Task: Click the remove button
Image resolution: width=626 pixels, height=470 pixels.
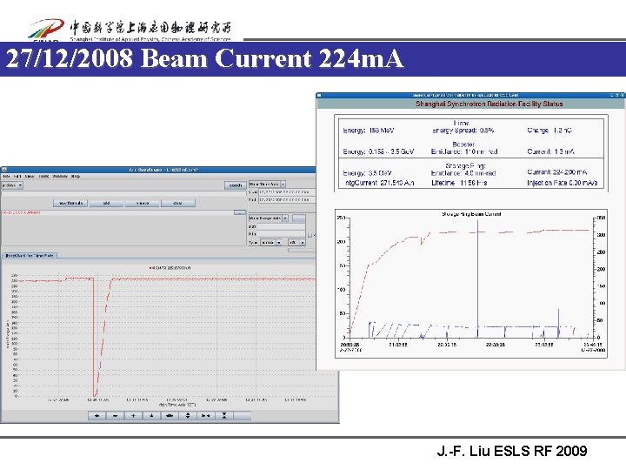Action: (x=142, y=203)
